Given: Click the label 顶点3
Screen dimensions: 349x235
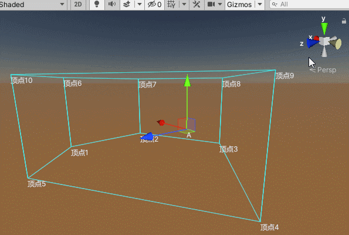Looking at the screenshot, I should coord(229,149).
